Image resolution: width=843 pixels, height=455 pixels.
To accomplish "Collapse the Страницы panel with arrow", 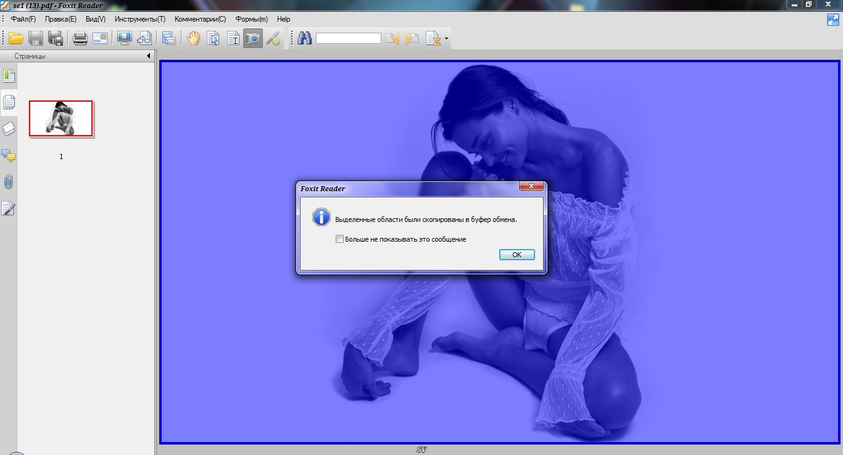I will (x=149, y=56).
